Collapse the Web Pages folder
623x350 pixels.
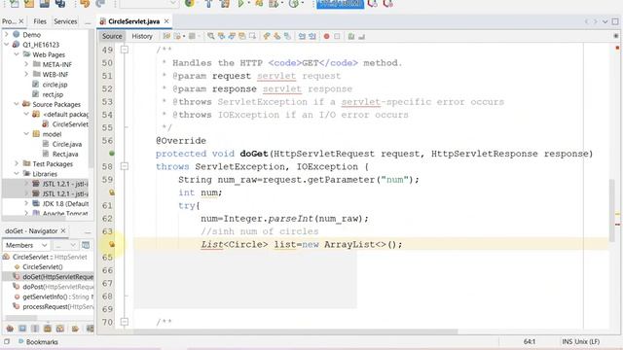(x=17, y=54)
